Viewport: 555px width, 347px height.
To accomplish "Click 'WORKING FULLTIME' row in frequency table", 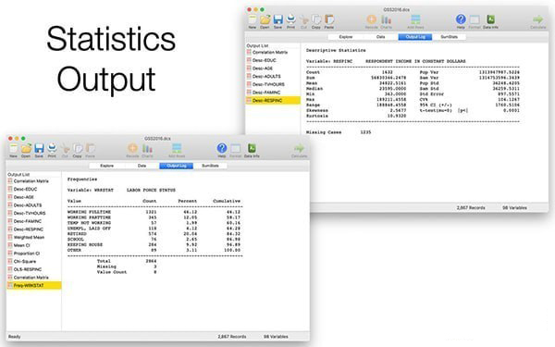I will point(154,212).
